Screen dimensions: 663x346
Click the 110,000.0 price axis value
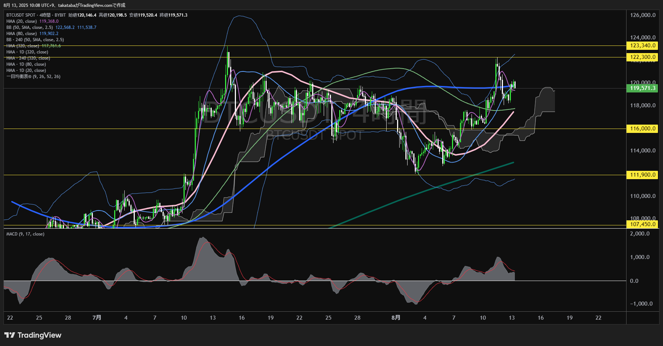(642, 196)
